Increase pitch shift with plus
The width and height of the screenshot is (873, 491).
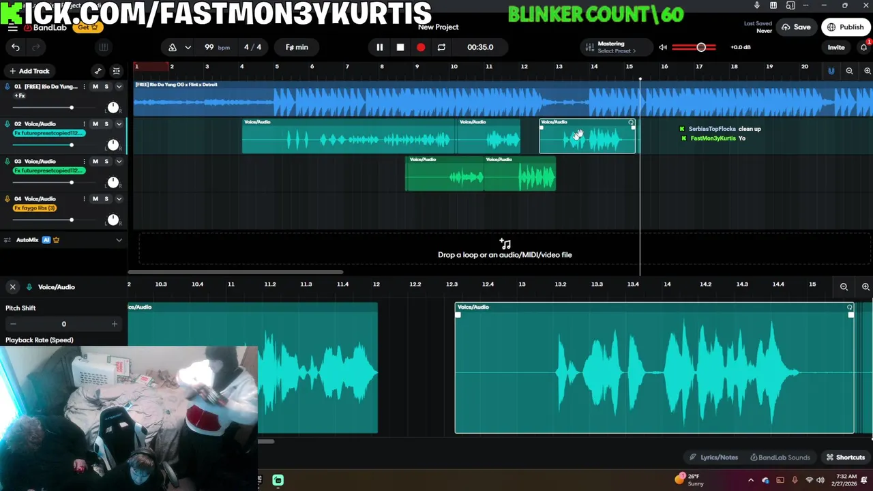click(114, 324)
